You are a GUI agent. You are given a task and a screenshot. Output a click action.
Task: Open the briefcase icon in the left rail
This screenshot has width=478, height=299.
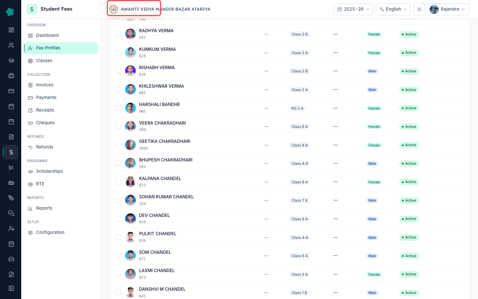(11, 76)
